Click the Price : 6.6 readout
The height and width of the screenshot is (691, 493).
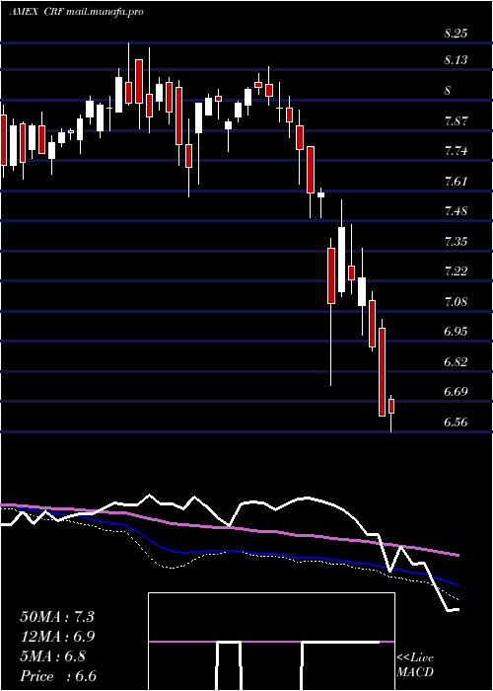pos(58,676)
